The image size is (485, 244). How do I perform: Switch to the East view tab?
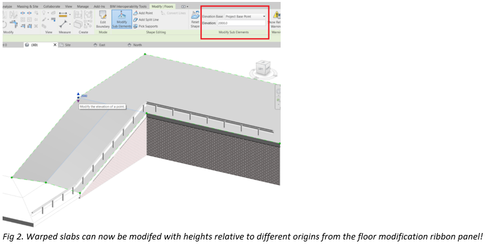(x=102, y=45)
